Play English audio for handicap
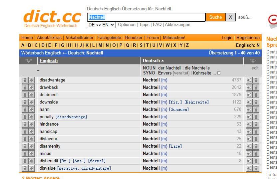277x179 pixels. (32, 132)
